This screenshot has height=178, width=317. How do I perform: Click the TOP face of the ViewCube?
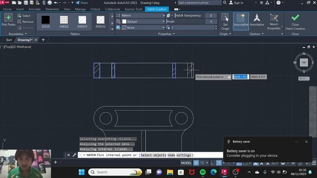click(304, 62)
